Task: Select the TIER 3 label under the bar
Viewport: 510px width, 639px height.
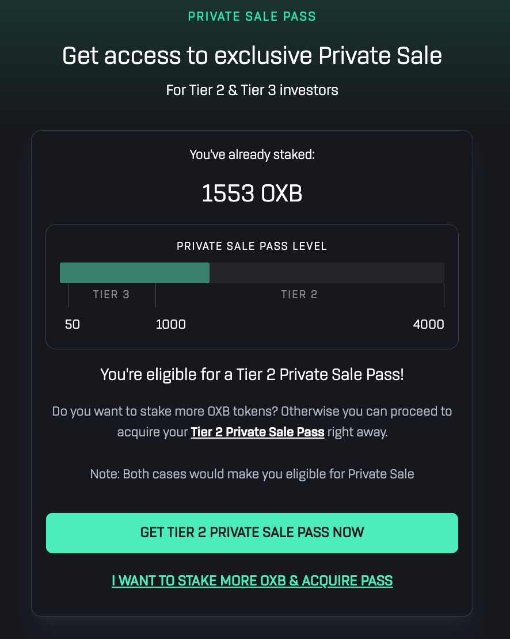Action: click(111, 295)
